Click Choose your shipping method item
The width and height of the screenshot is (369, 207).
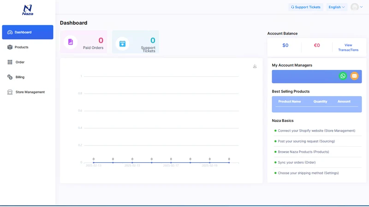(x=308, y=173)
